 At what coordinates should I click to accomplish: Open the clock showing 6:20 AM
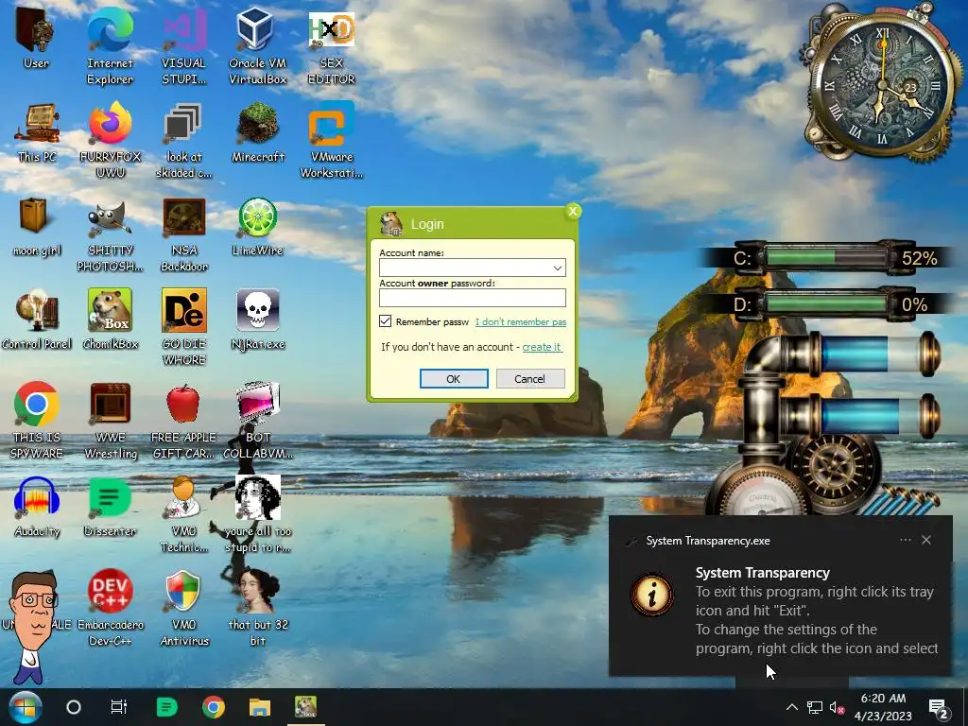coord(883,707)
